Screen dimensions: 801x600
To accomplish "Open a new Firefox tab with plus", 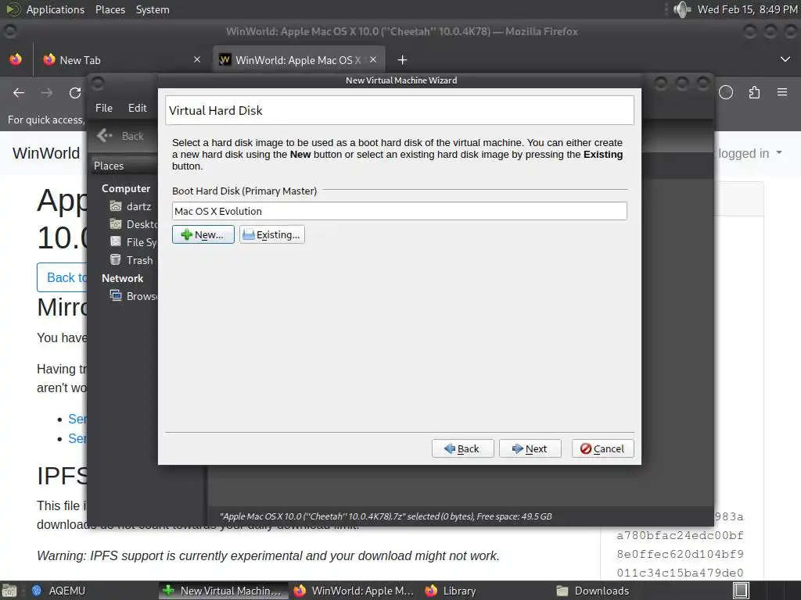I will (x=402, y=60).
